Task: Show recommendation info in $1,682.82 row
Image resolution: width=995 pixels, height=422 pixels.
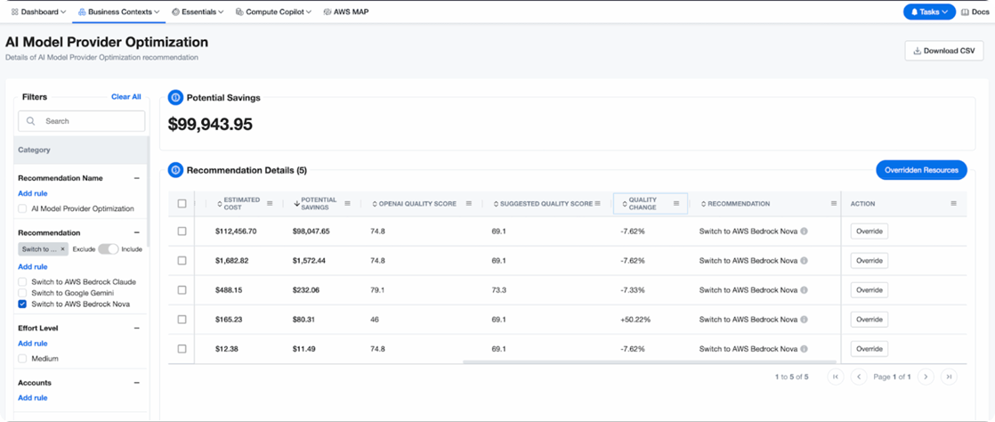Action: pos(804,261)
